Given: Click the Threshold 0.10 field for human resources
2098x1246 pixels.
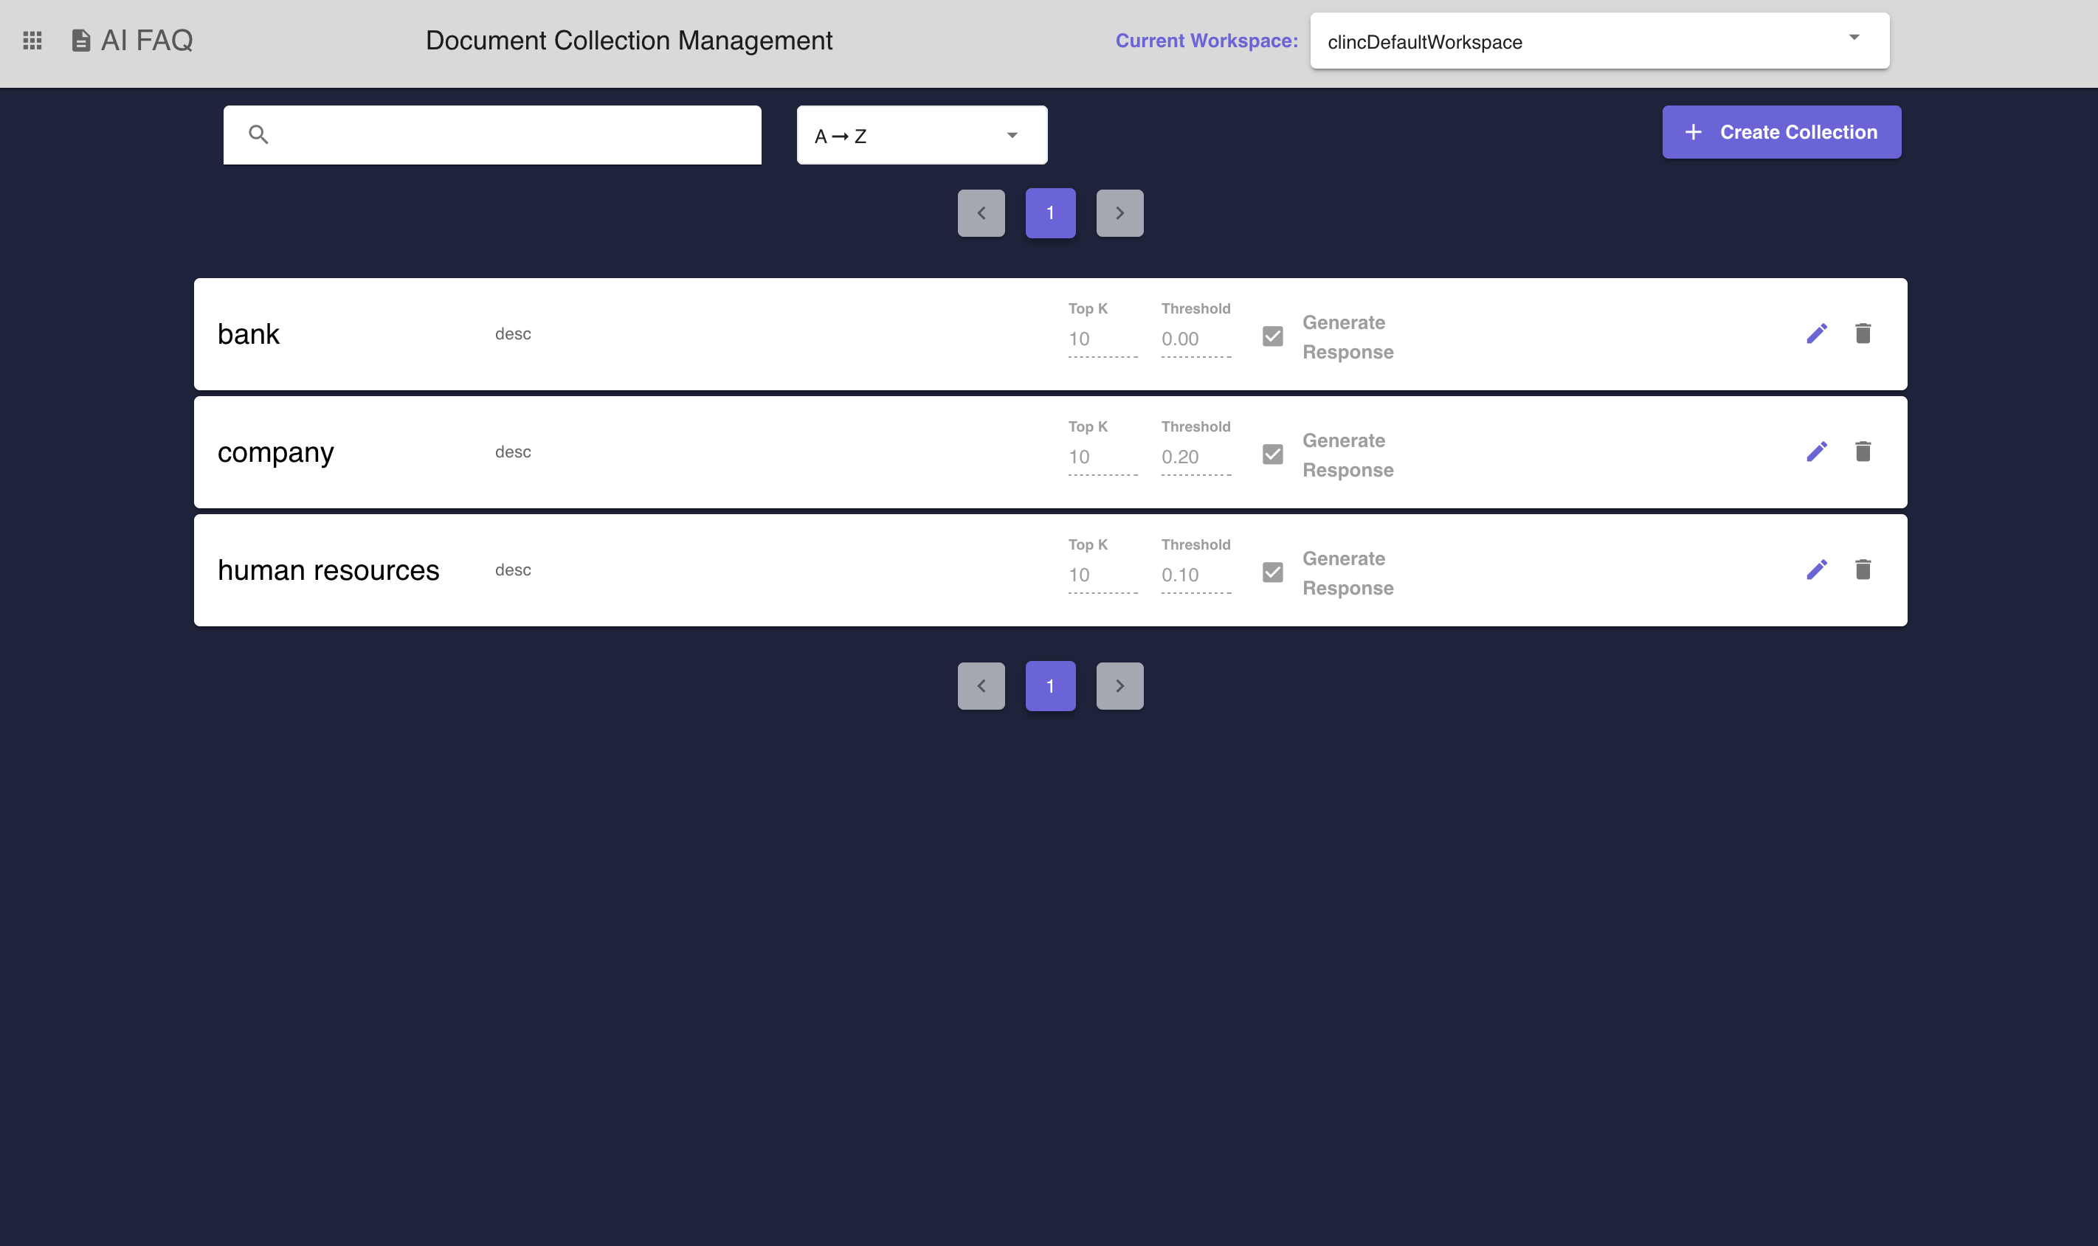Looking at the screenshot, I should click(x=1196, y=575).
